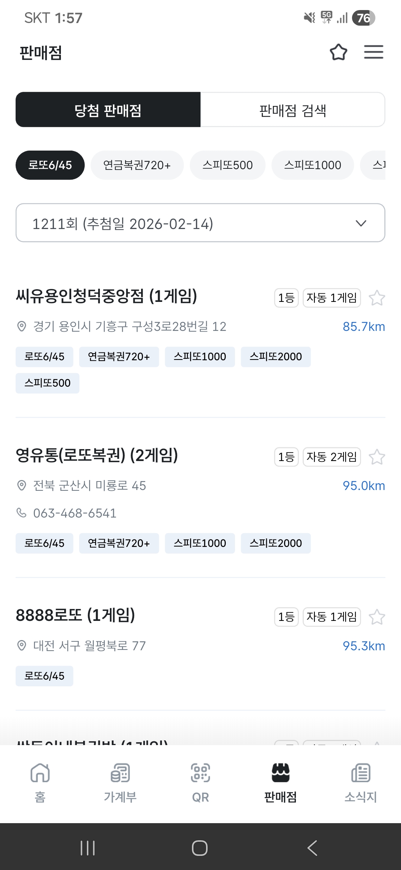Filter by 연금복권720+ chip
The height and width of the screenshot is (870, 401).
click(137, 165)
